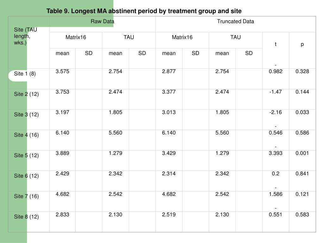324x243 pixels.
Task: Select the 'Truncated Data' column group header
Action: pyautogui.click(x=235, y=21)
